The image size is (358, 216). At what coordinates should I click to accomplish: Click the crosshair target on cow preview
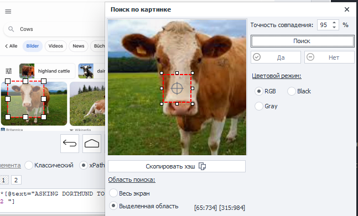(x=177, y=88)
